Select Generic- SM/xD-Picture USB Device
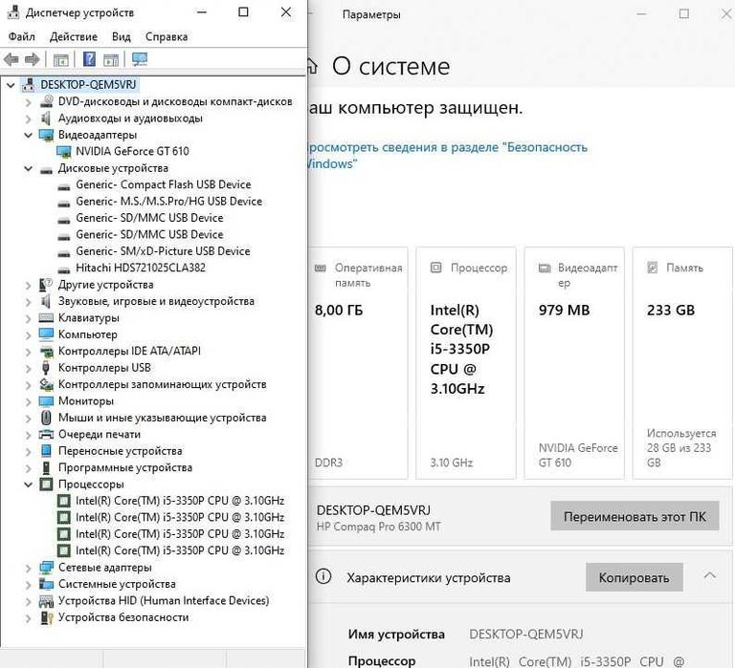Image resolution: width=735 pixels, height=668 pixels. 163,251
